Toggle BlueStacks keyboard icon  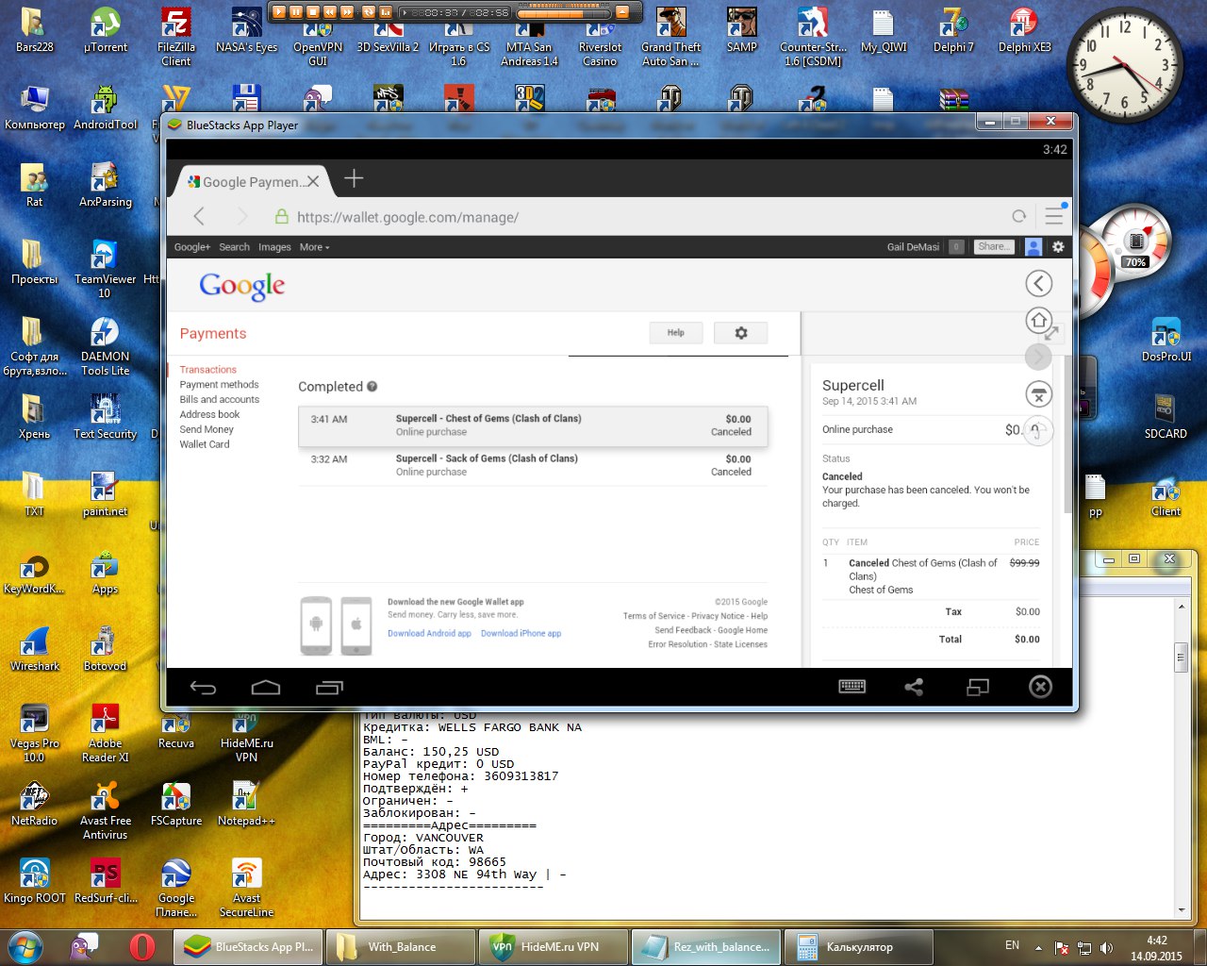point(852,687)
